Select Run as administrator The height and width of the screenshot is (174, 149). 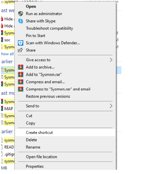(65, 14)
